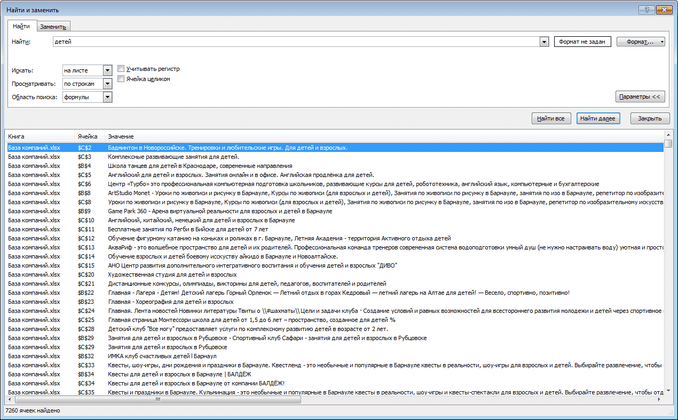Screen dimensions: 678x420
Task: Select the Главная страница Монтессори row
Action: [x=335, y=320]
